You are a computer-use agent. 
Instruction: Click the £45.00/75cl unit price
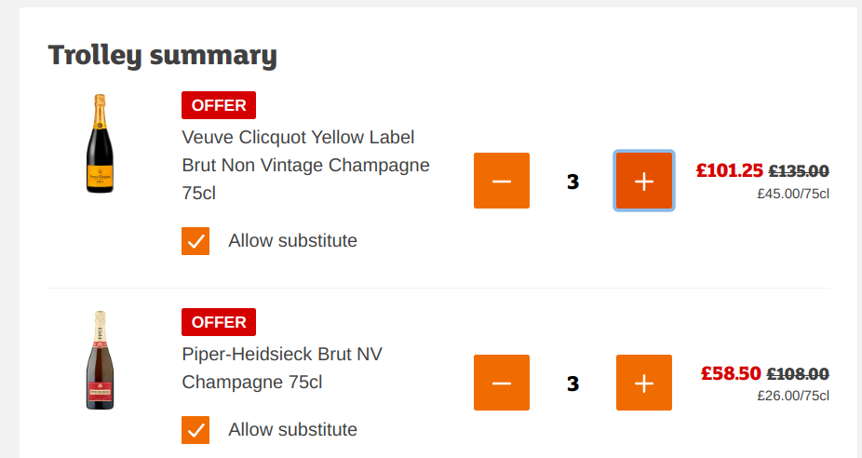(792, 194)
